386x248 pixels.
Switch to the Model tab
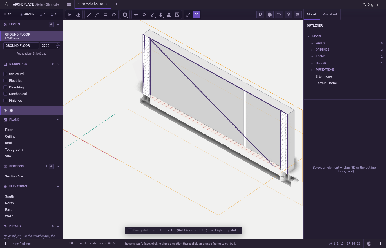tap(312, 14)
